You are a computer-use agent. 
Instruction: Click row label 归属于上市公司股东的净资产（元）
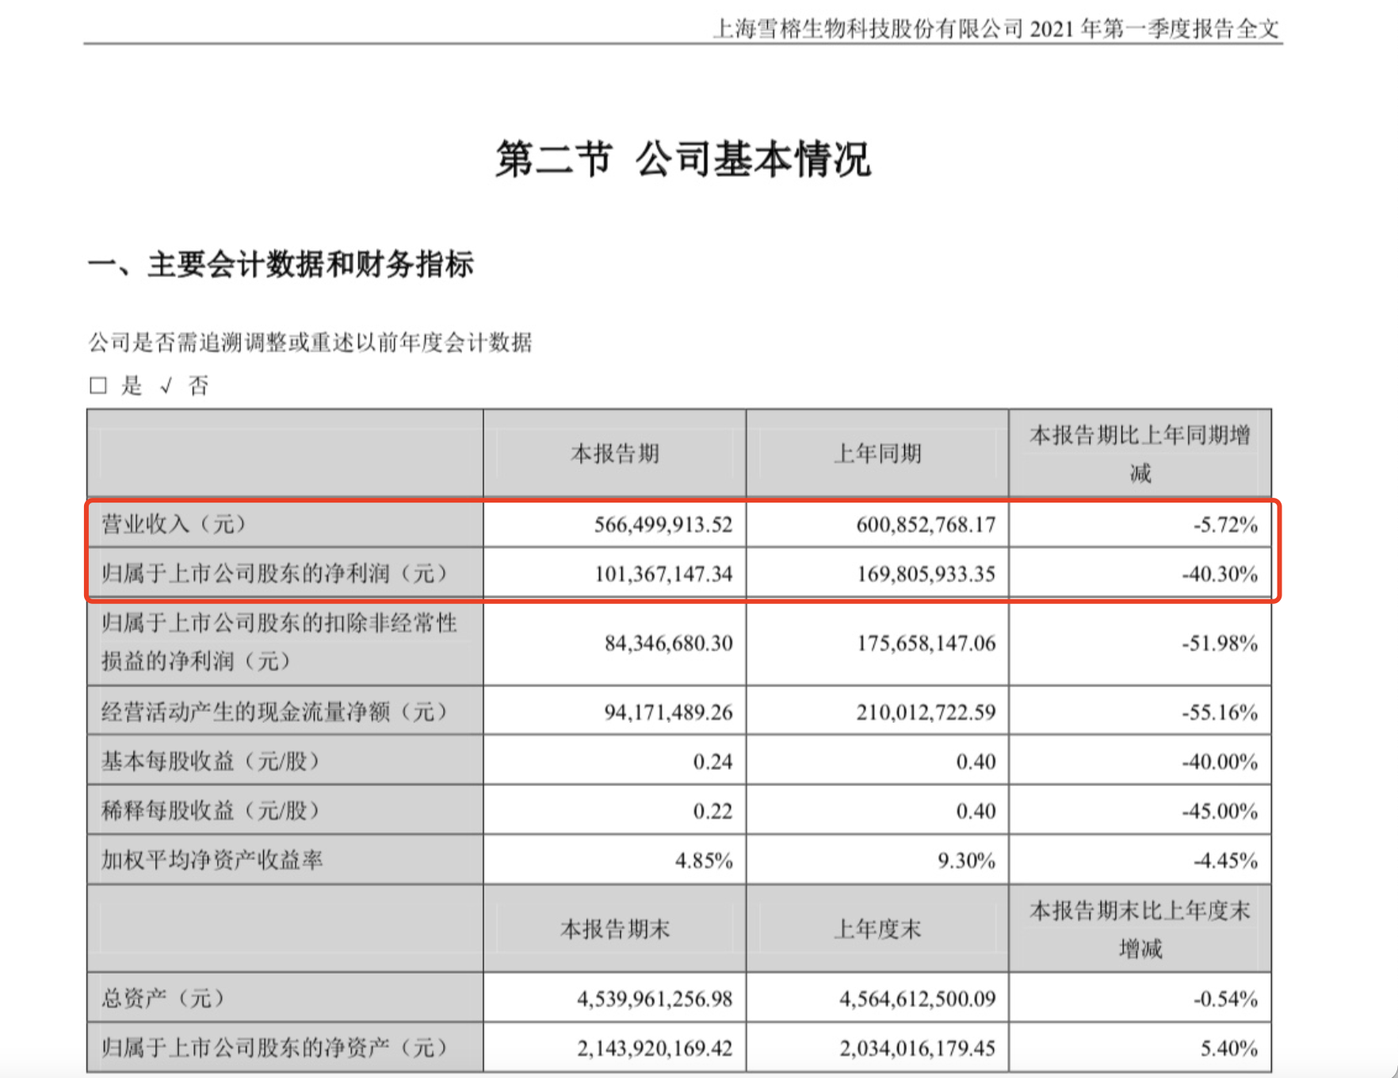pos(275,1047)
